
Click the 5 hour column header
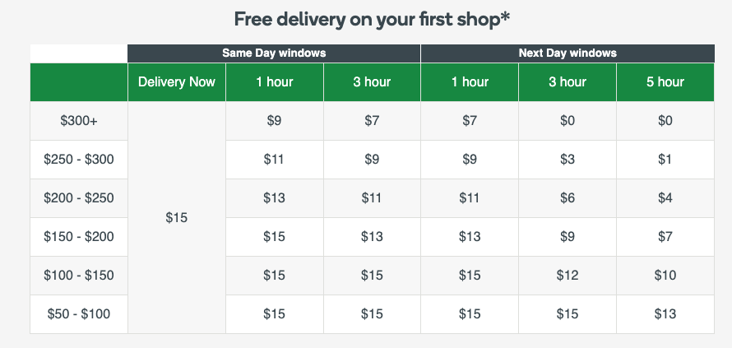pyautogui.click(x=665, y=82)
